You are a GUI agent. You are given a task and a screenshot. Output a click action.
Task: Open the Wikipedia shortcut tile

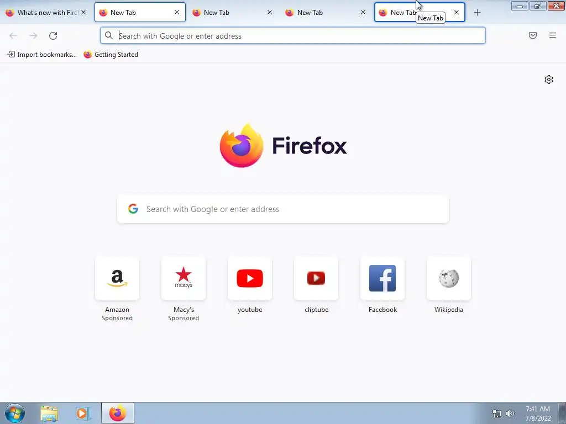click(449, 278)
